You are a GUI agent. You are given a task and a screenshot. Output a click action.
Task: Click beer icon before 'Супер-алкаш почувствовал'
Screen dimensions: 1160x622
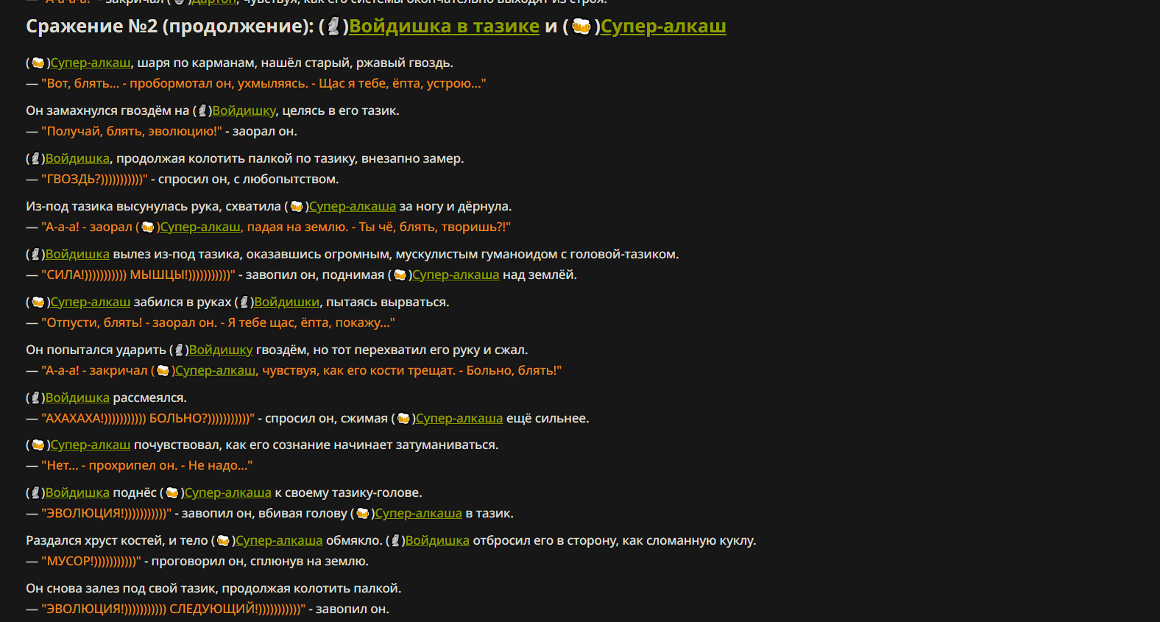[38, 445]
